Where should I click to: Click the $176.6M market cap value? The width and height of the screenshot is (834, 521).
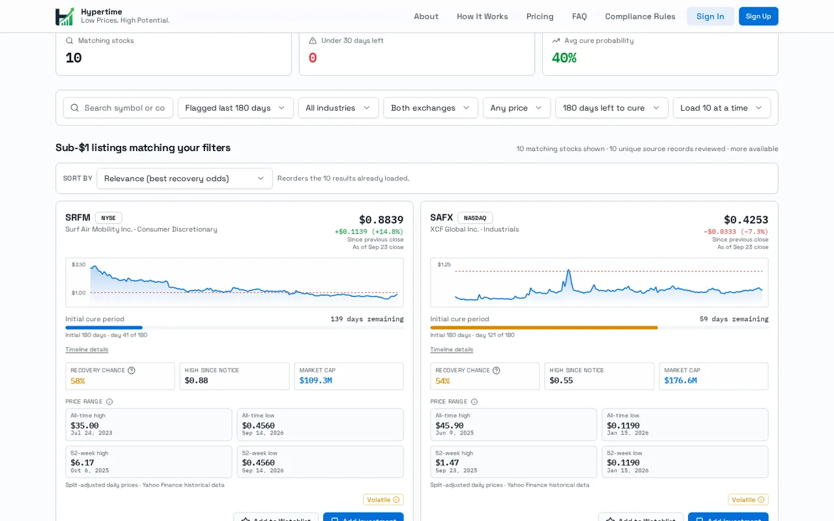(x=681, y=380)
